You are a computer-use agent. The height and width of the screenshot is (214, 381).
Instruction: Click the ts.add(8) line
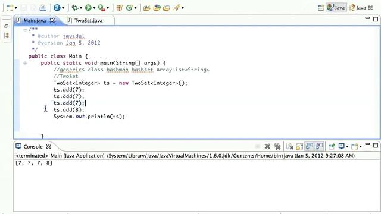point(69,110)
